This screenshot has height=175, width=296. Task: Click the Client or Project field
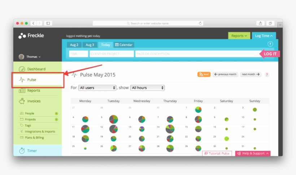click(x=112, y=54)
